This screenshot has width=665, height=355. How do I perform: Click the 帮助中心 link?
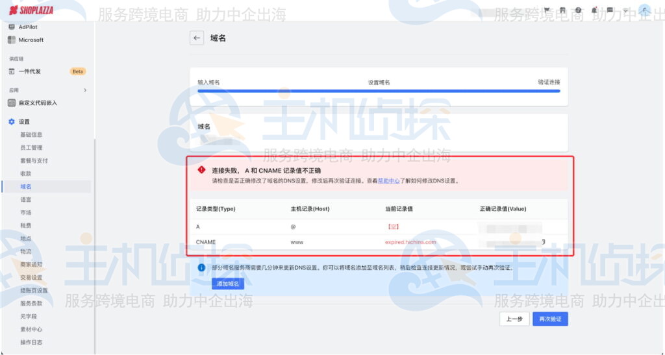pos(389,180)
